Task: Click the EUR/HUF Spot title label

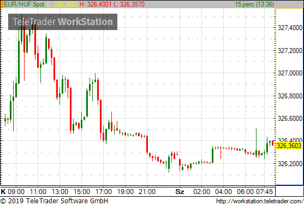Action: (x=24, y=4)
